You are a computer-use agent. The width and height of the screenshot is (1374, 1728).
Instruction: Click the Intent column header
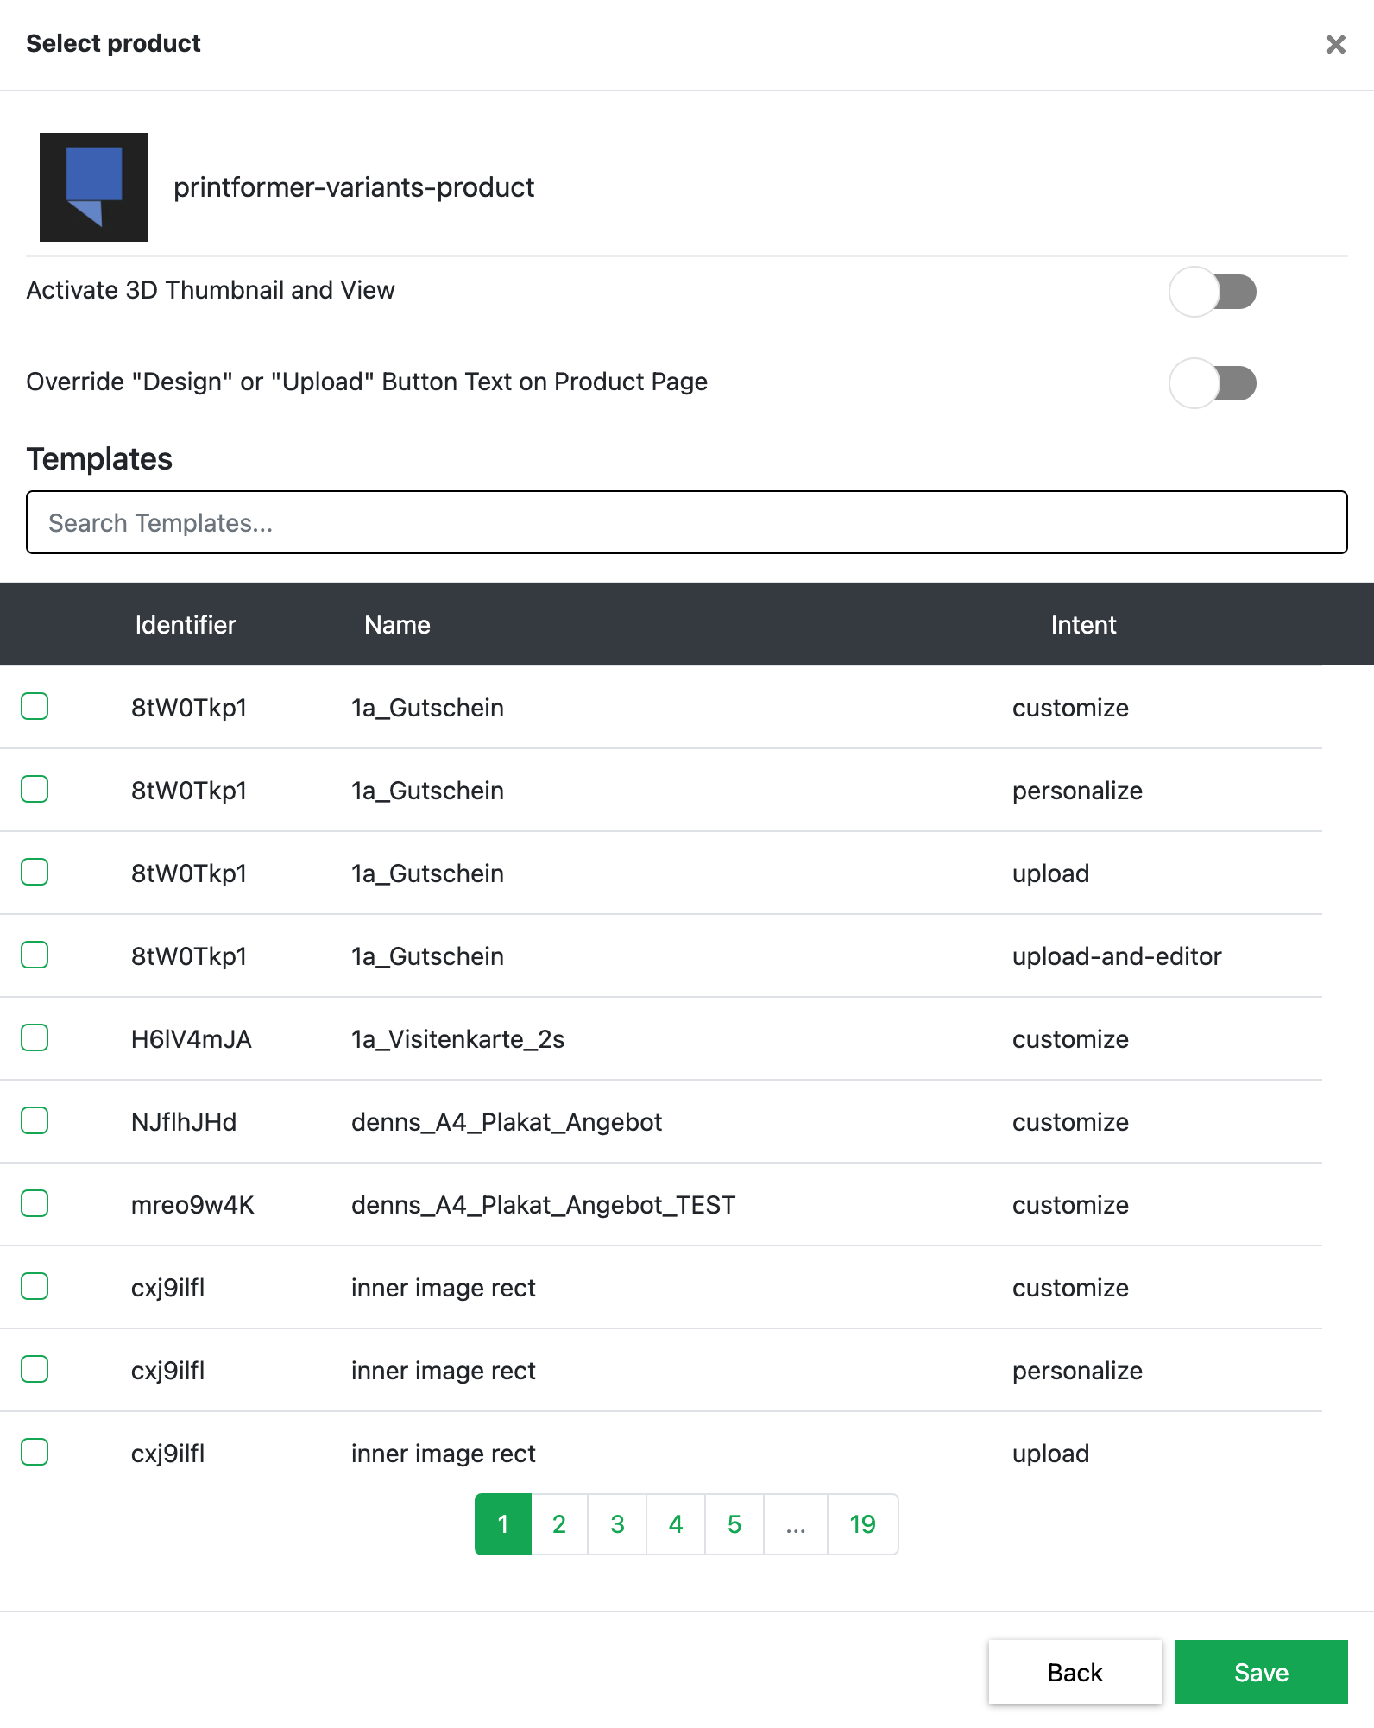1083,625
